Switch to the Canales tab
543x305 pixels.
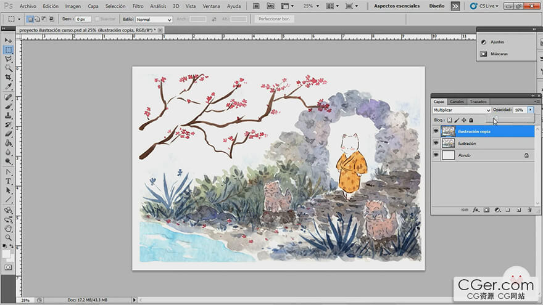pyautogui.click(x=457, y=102)
